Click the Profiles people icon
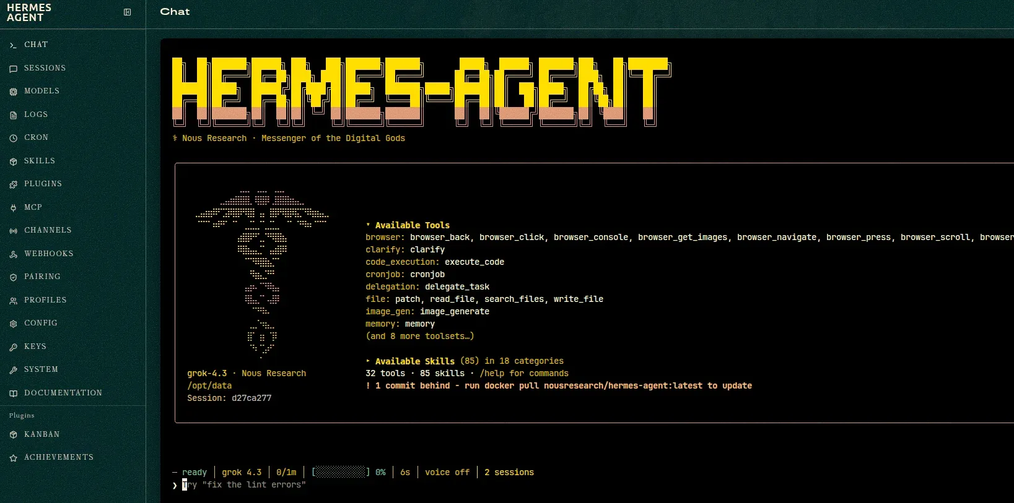 point(13,301)
